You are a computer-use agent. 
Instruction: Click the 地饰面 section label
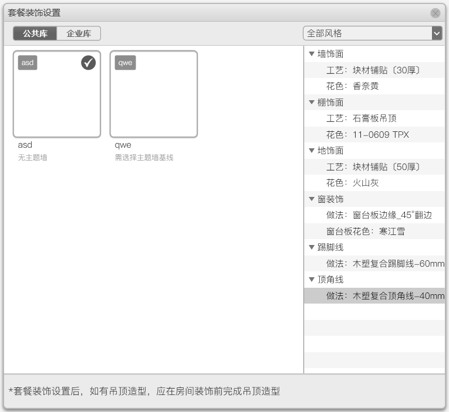click(x=330, y=151)
